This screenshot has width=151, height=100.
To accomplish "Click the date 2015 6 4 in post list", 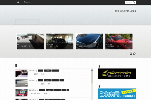I will click(32, 71).
